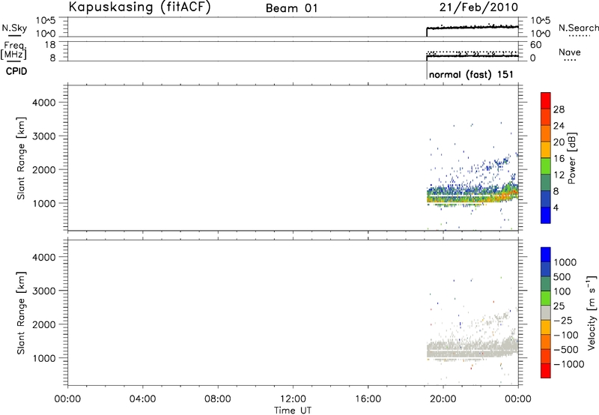Pick the velocity colorbar segment between 100 and 25

pos(546,298)
